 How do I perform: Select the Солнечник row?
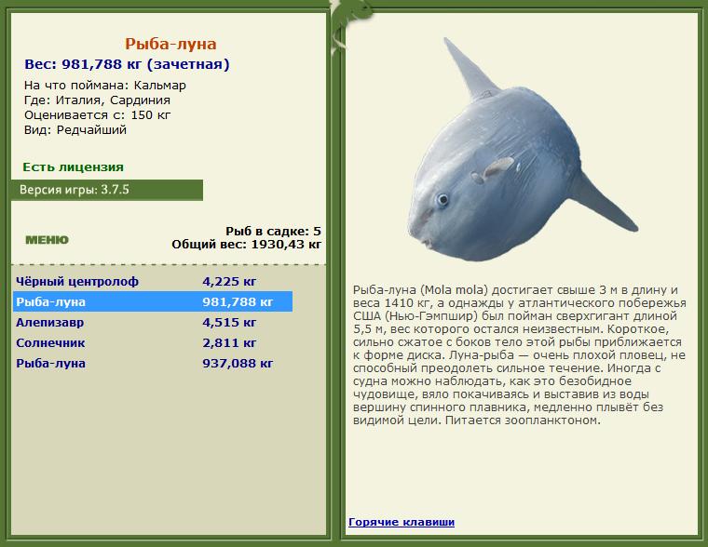[153, 342]
